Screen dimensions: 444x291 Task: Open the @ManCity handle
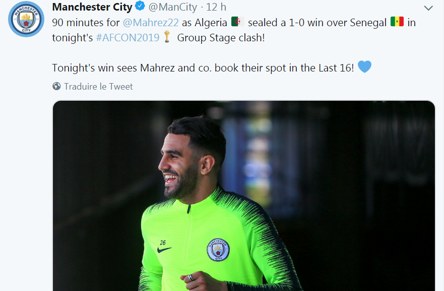pos(171,7)
